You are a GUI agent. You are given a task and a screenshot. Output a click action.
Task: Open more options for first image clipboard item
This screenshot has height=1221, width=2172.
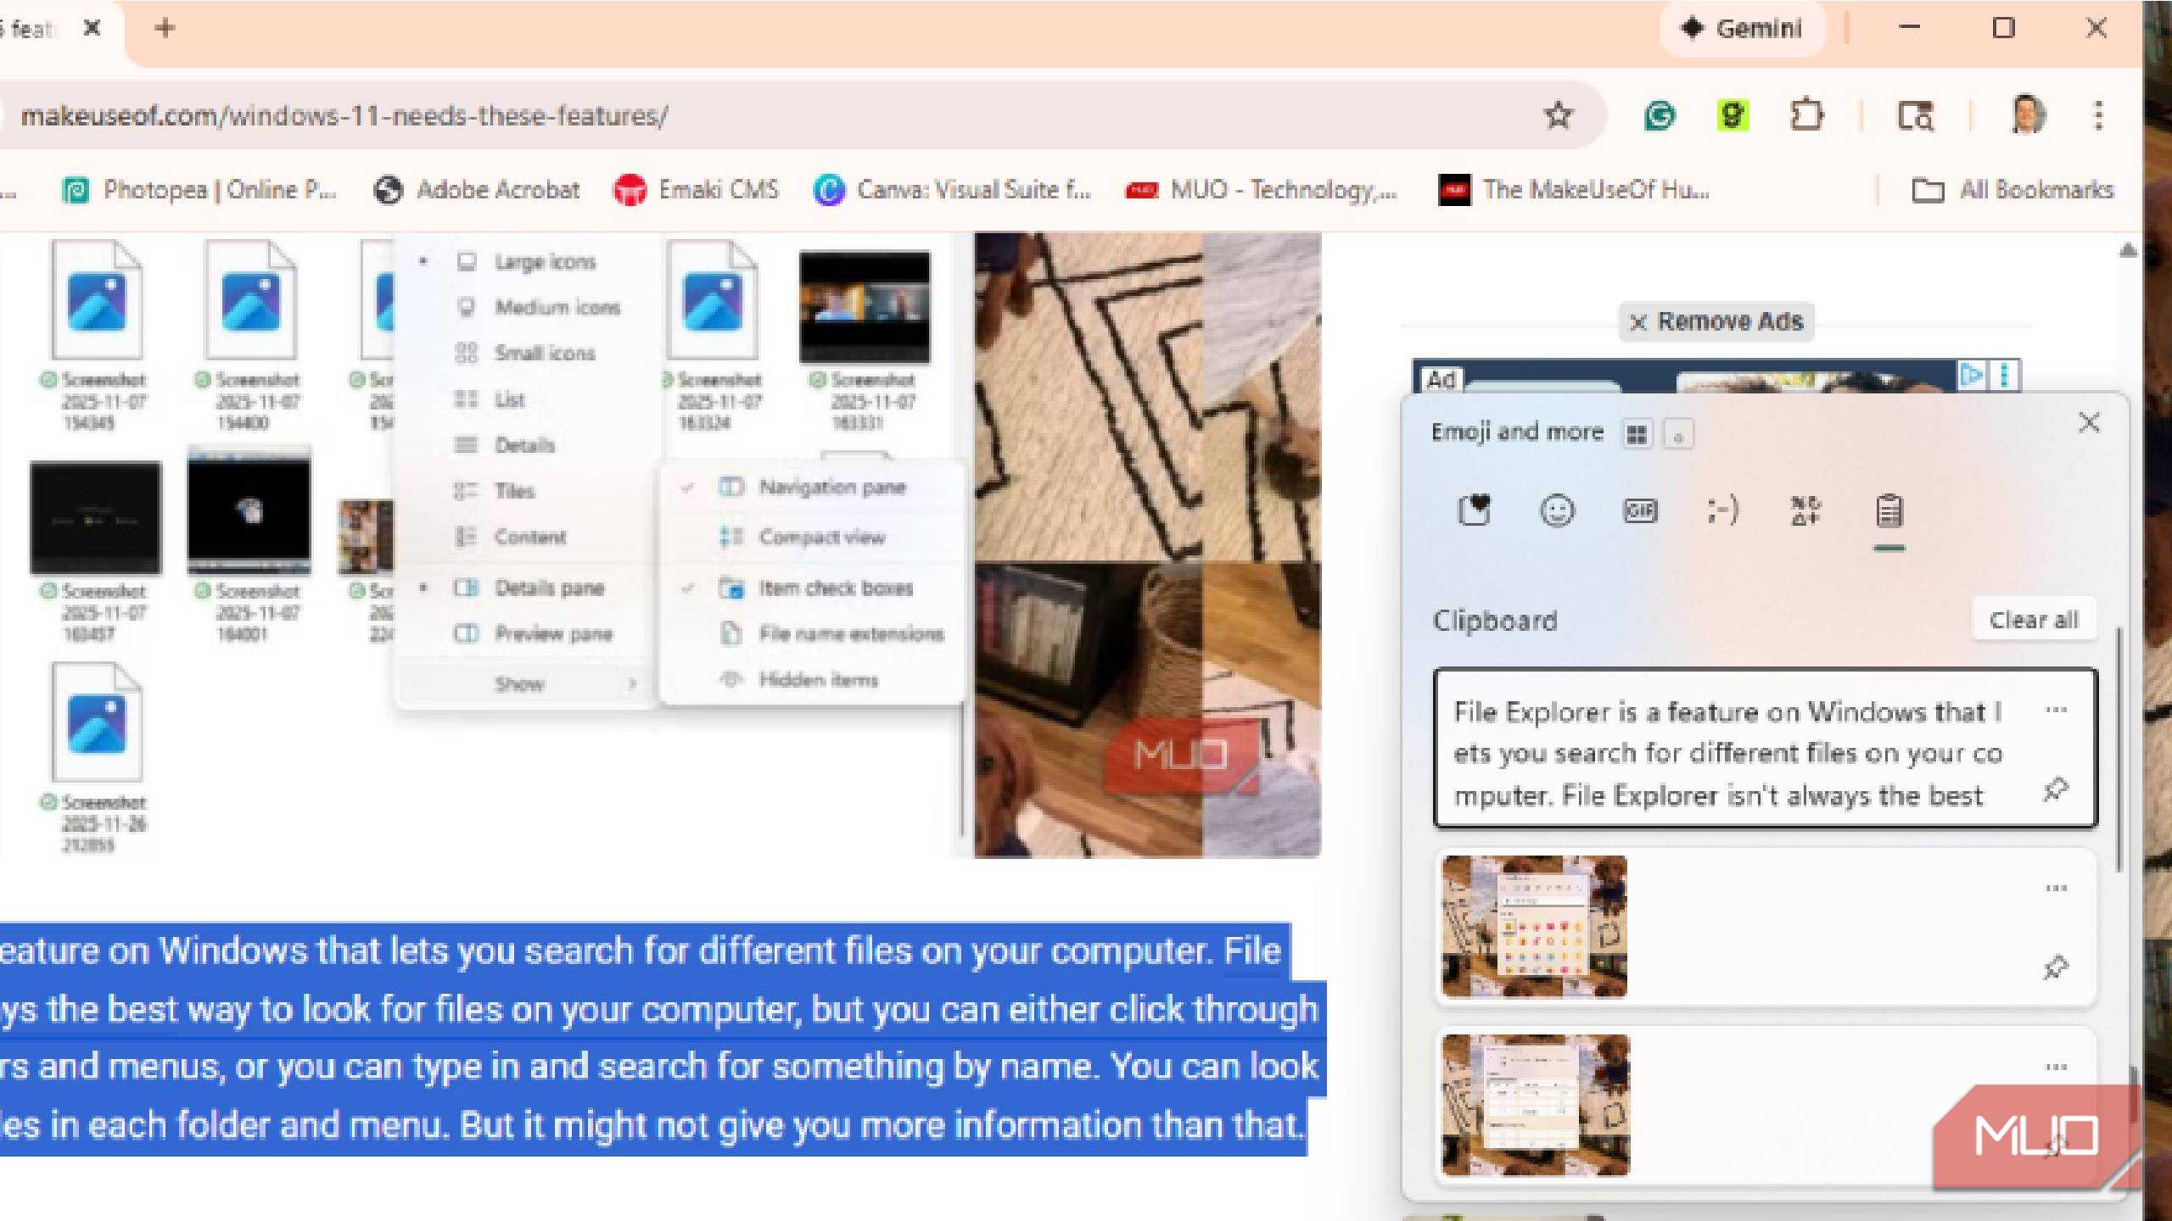2056,889
